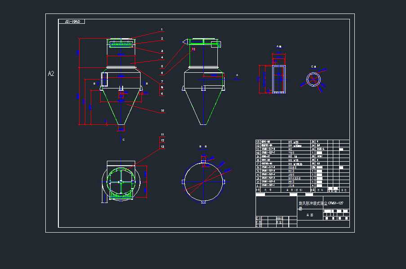This screenshot has height=269, width=406.
Task: Click the A向 view label on side view
Action: (280, 47)
